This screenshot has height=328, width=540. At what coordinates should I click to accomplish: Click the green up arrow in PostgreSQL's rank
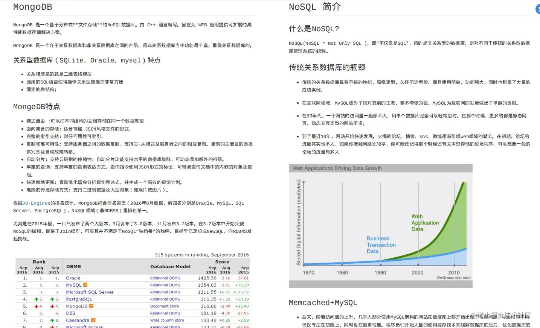(36, 299)
